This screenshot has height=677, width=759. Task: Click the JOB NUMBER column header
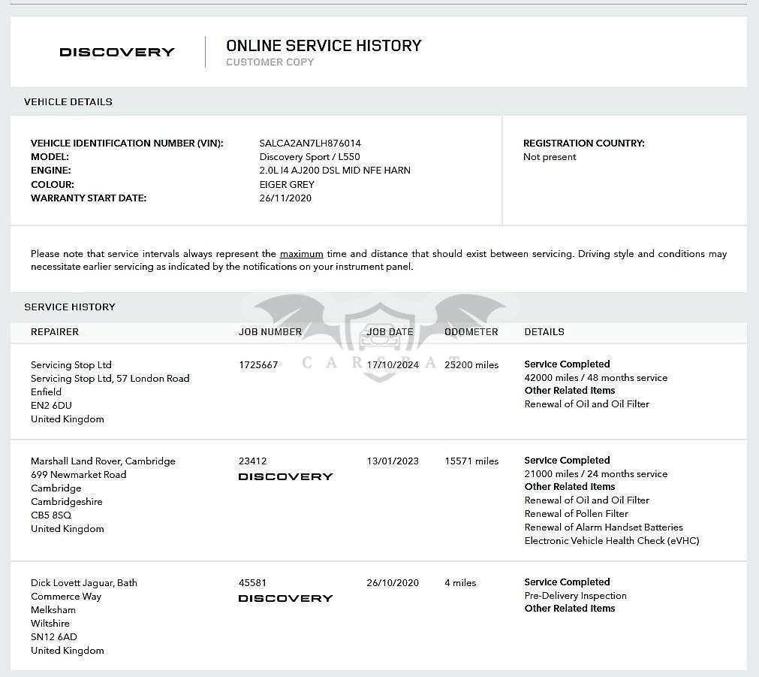270,331
